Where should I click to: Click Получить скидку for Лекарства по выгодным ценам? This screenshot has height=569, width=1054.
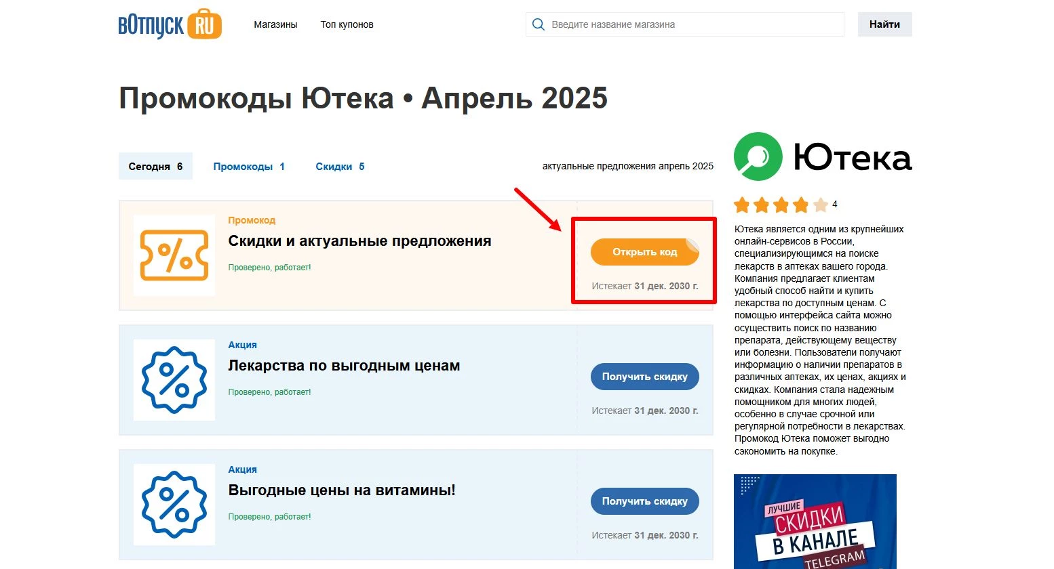(644, 377)
